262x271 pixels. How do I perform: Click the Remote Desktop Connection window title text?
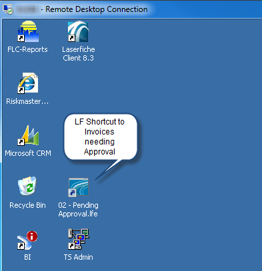[x=97, y=9]
